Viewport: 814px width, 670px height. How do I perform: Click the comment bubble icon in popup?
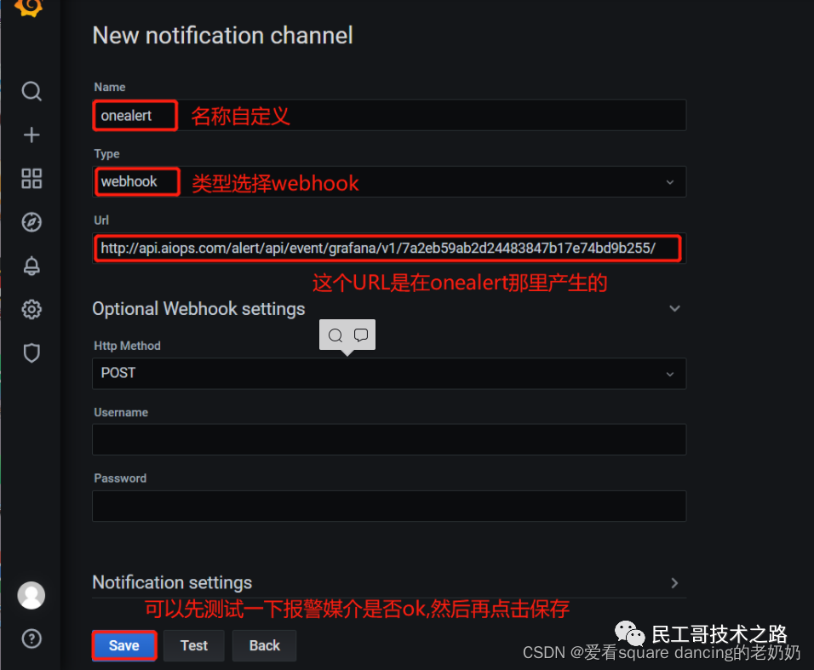[x=361, y=335]
